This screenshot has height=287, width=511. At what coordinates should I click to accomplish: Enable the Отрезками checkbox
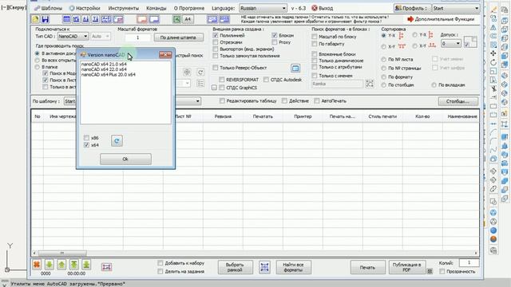click(216, 42)
